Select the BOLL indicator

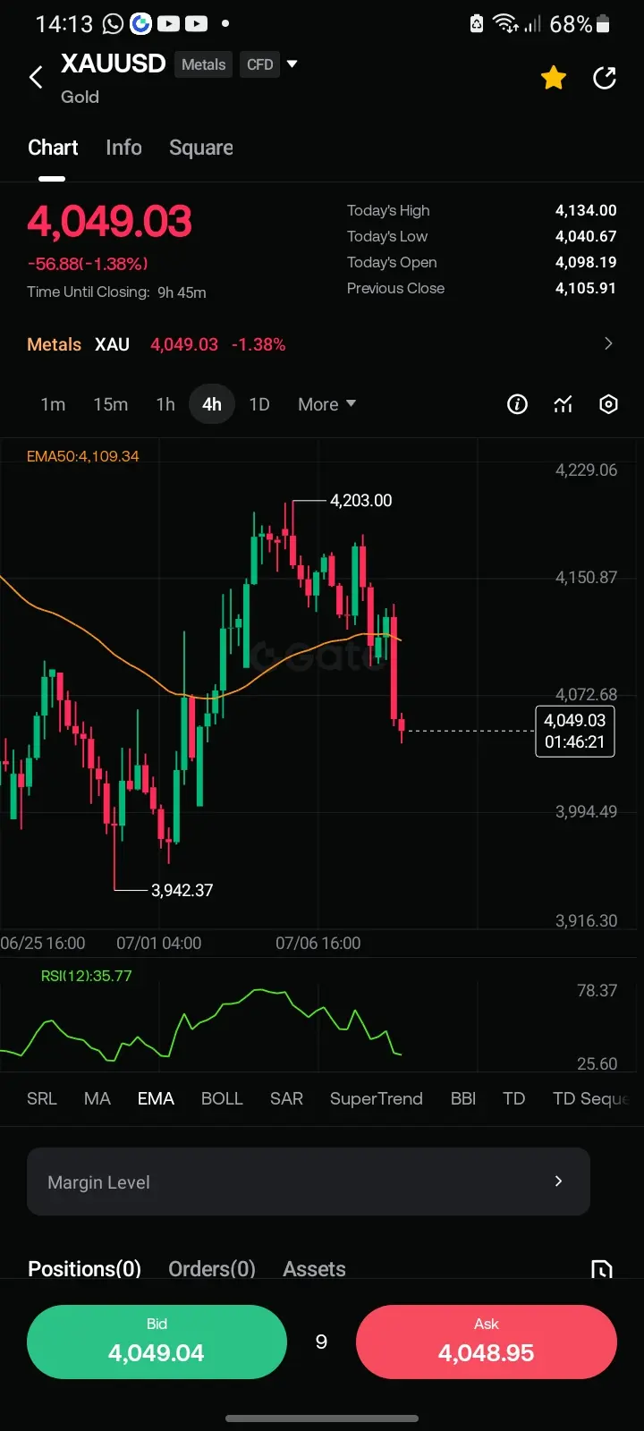[222, 1098]
